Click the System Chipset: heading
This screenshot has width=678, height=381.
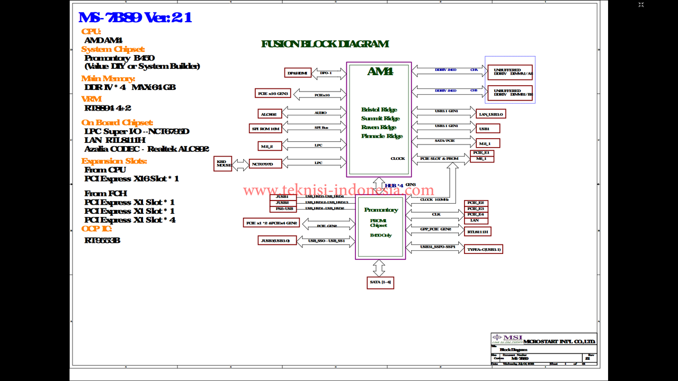113,49
